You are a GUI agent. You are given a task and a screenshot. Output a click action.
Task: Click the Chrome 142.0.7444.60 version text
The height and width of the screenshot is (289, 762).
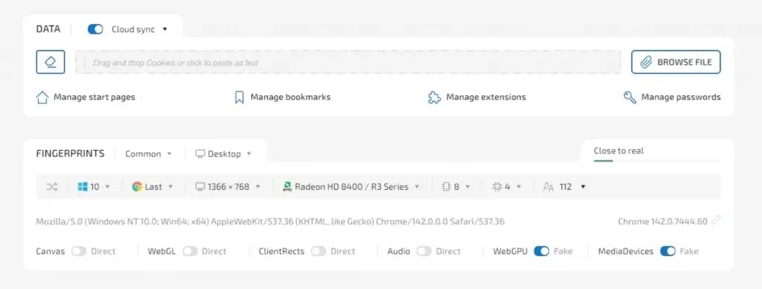coord(663,222)
